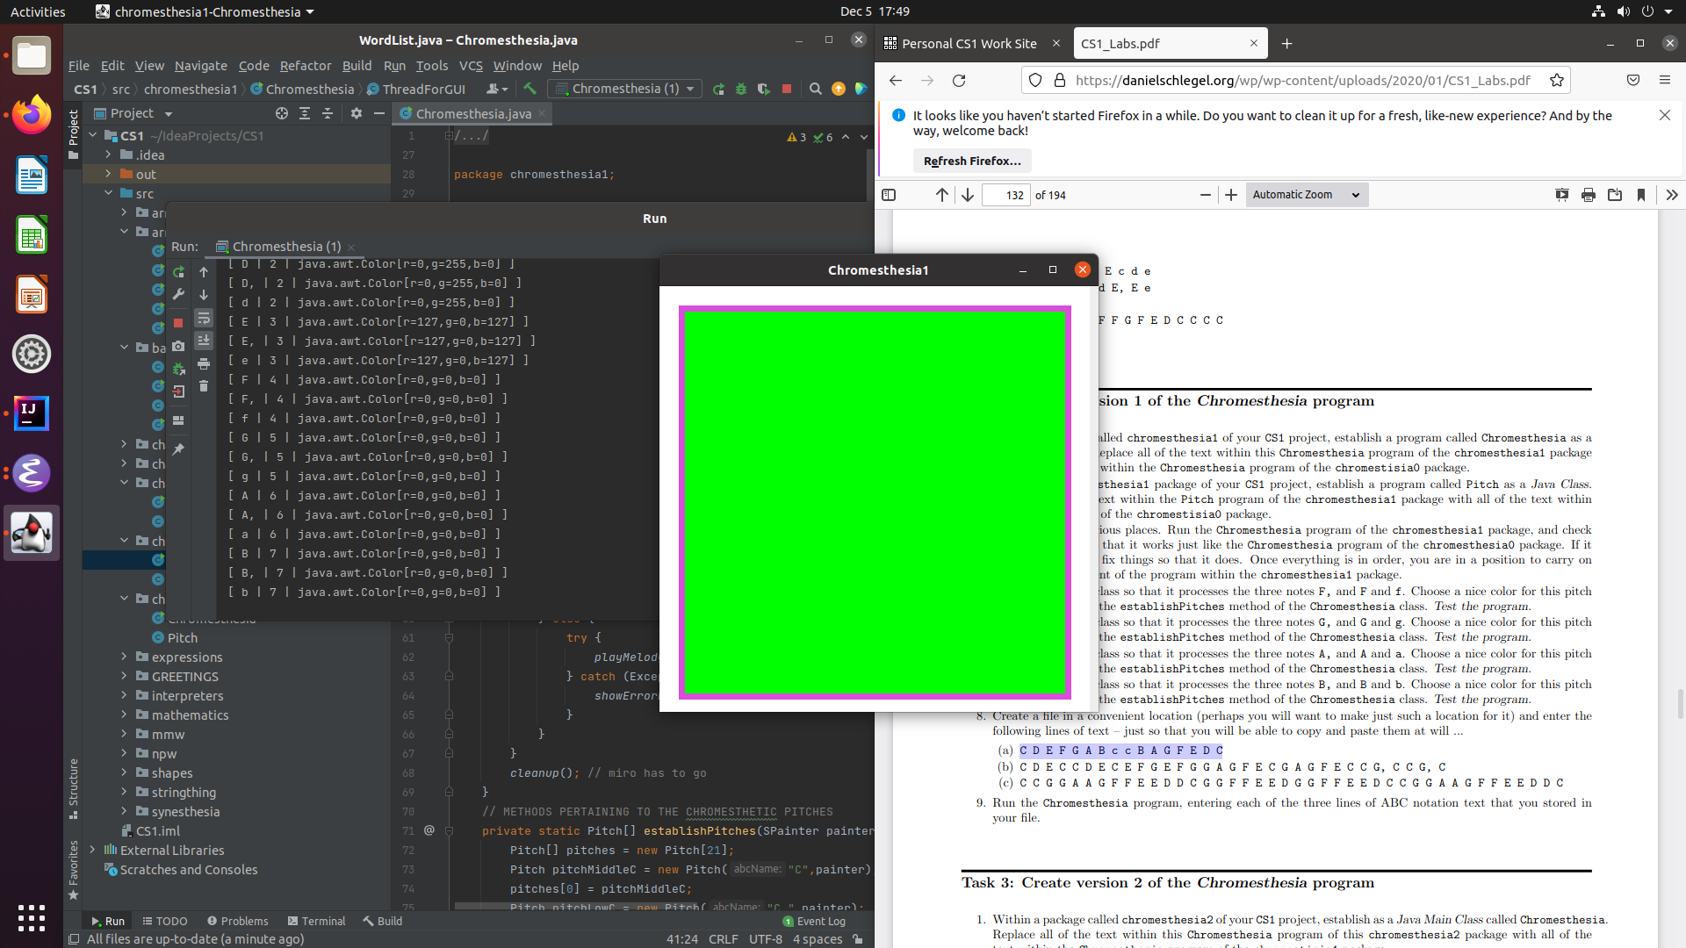
Task: Rerun program in Run panel sidebar
Action: click(x=179, y=272)
